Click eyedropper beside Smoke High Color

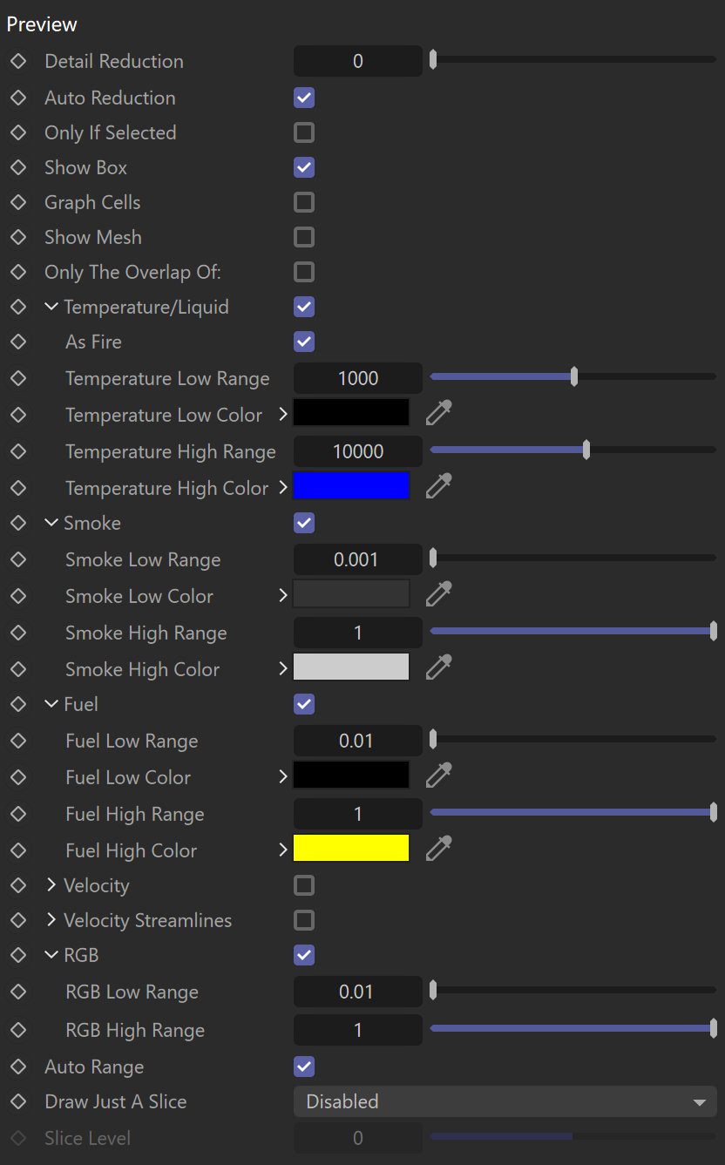click(x=438, y=667)
